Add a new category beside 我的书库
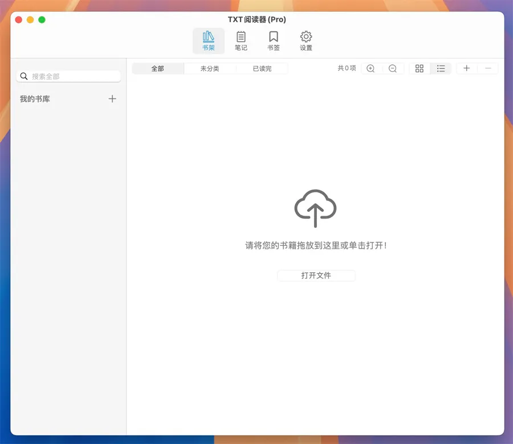The width and height of the screenshot is (513, 444). pos(112,99)
